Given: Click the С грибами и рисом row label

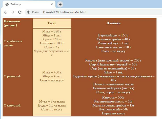Looking at the screenshot, I should click(x=13, y=43).
